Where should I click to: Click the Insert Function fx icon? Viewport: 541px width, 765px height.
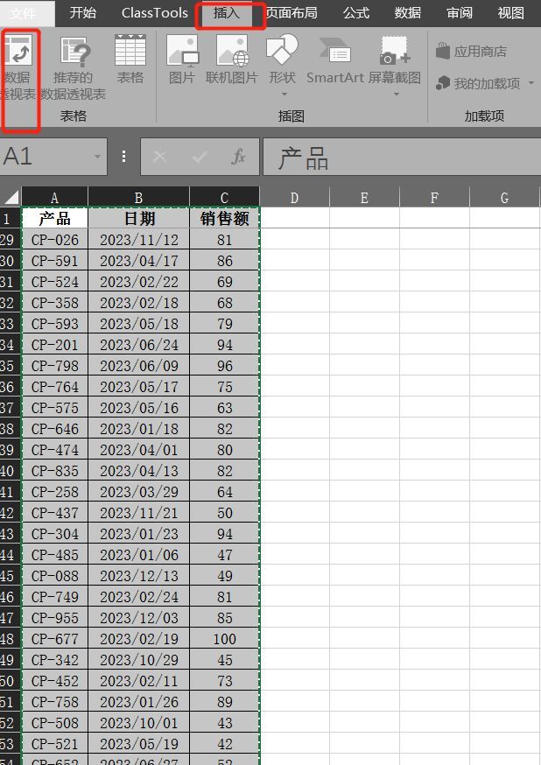[238, 157]
